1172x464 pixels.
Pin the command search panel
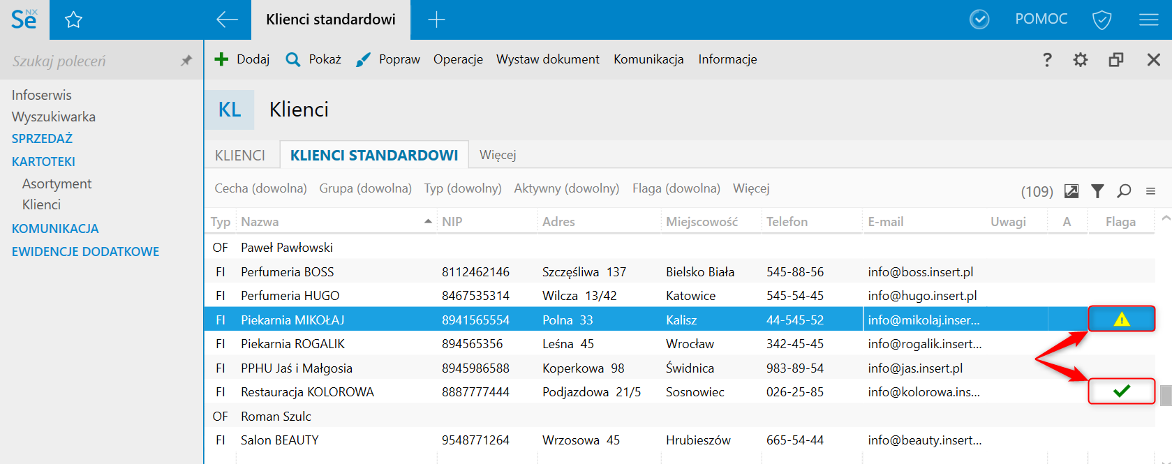coord(186,61)
